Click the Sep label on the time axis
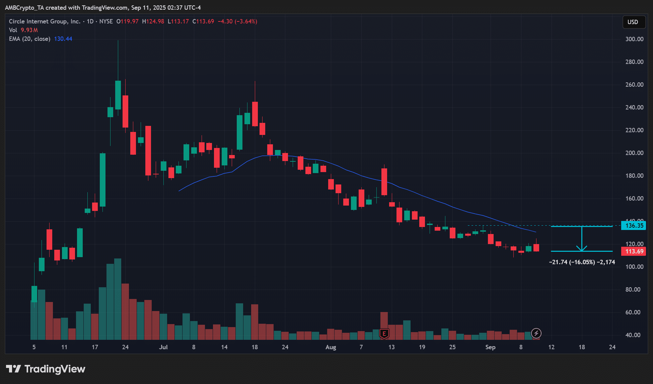Image resolution: width=653 pixels, height=384 pixels. pyautogui.click(x=490, y=347)
